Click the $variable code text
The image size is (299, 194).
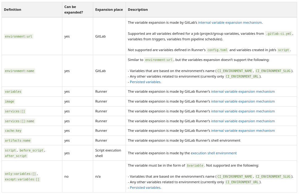point(195,165)
